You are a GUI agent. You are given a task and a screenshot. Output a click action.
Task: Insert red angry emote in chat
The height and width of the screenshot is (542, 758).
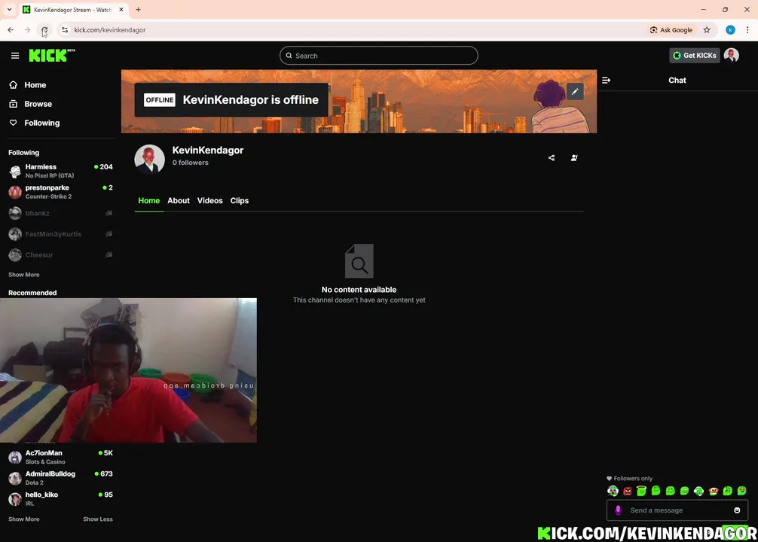(628, 492)
